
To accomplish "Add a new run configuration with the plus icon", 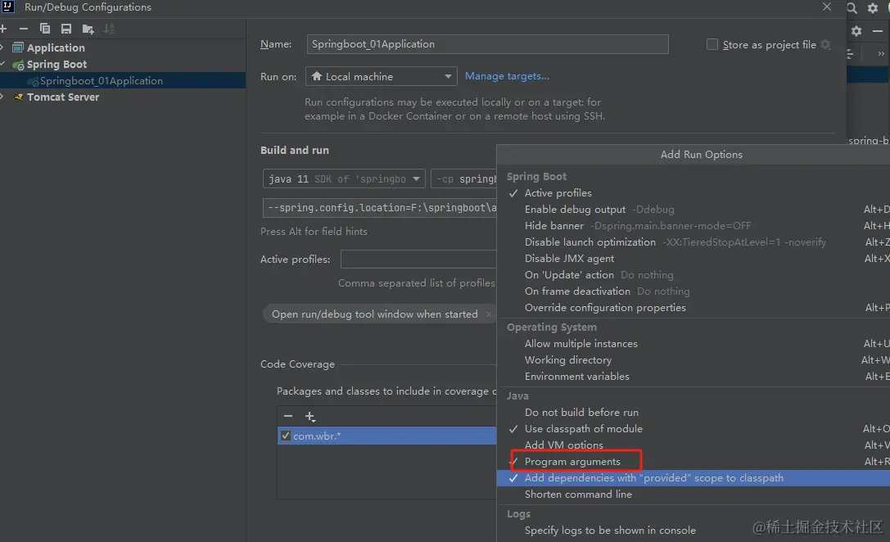I will click(3, 29).
